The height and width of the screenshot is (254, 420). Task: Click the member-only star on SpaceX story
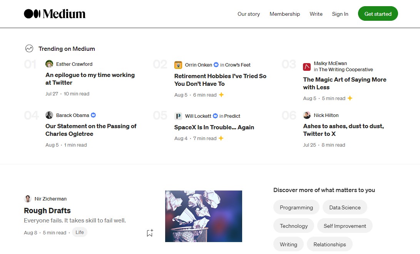pos(221,138)
